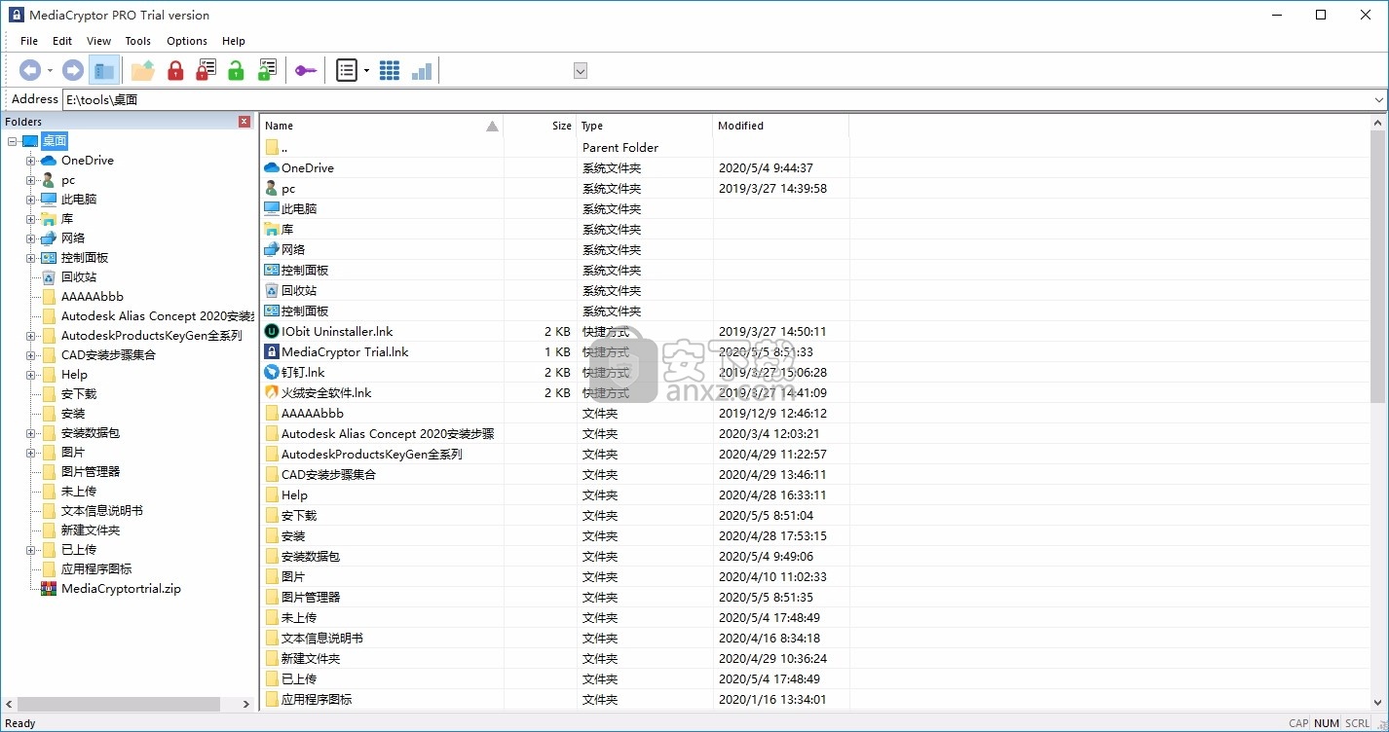Sort by the Type column header
The image size is (1389, 732).
645,126
